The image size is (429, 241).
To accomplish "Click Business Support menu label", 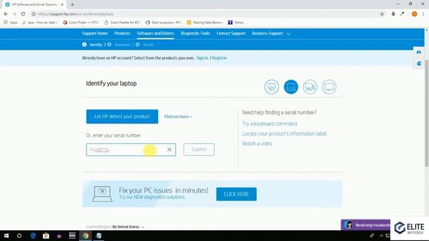I will [x=267, y=33].
